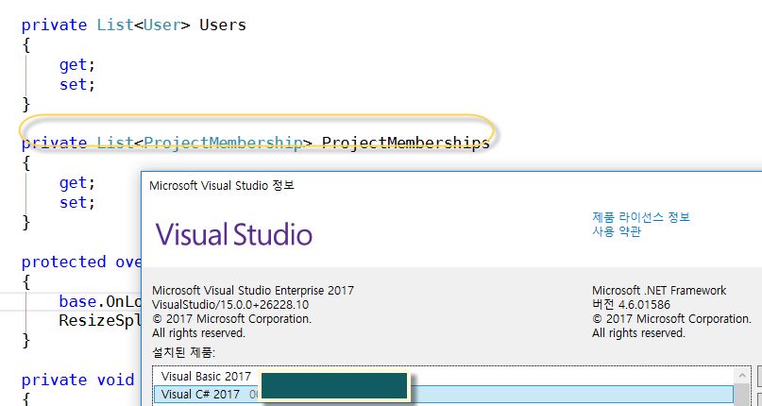The image size is (762, 406).
Task: Click the base.OnLo call in code
Action: [100, 302]
